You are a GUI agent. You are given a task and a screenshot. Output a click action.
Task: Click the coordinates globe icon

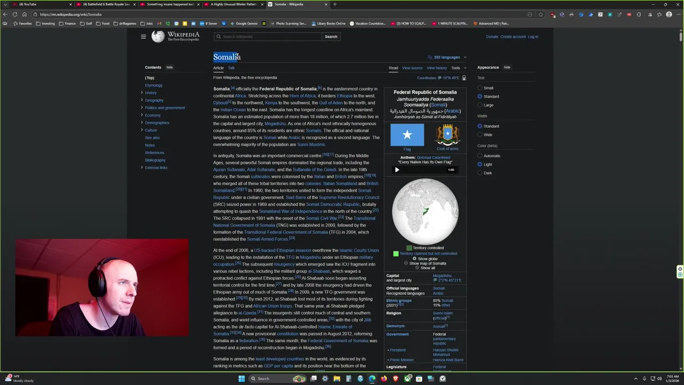tap(440, 78)
